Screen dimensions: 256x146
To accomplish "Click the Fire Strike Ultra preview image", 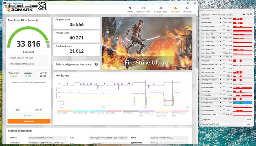I will point(147,43).
